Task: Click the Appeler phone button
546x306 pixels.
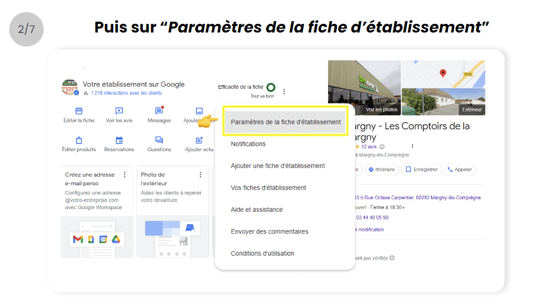Action: tap(460, 170)
